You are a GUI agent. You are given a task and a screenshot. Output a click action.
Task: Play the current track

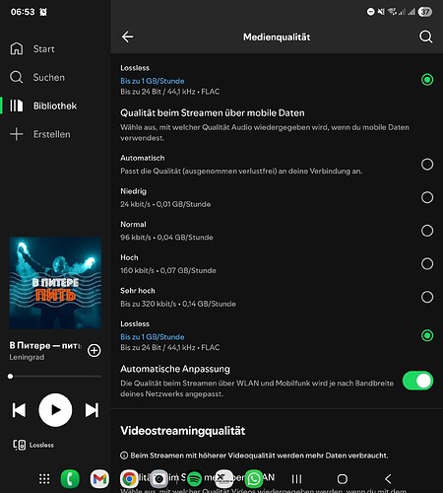[x=55, y=410]
